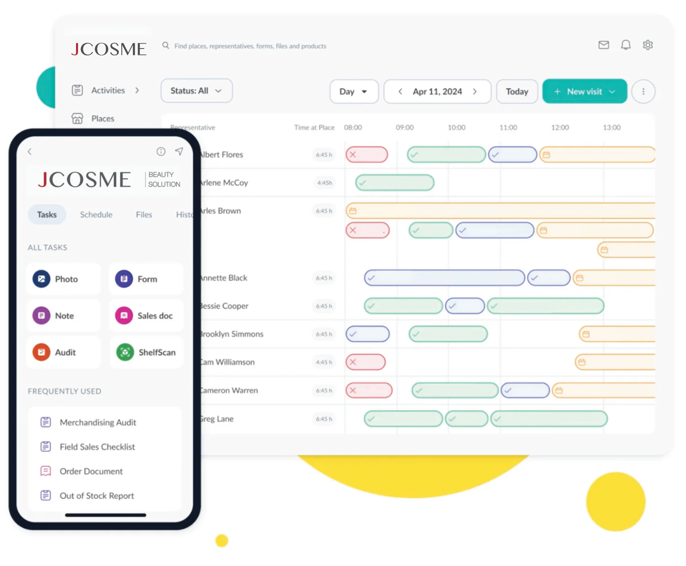Open notifications bell icon
This screenshot has width=686, height=566.
point(626,45)
